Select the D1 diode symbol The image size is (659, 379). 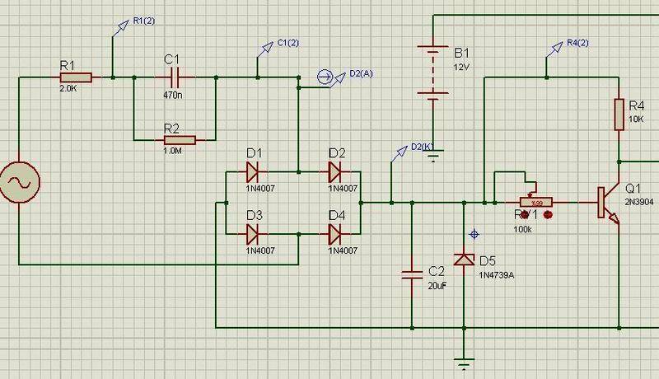252,172
